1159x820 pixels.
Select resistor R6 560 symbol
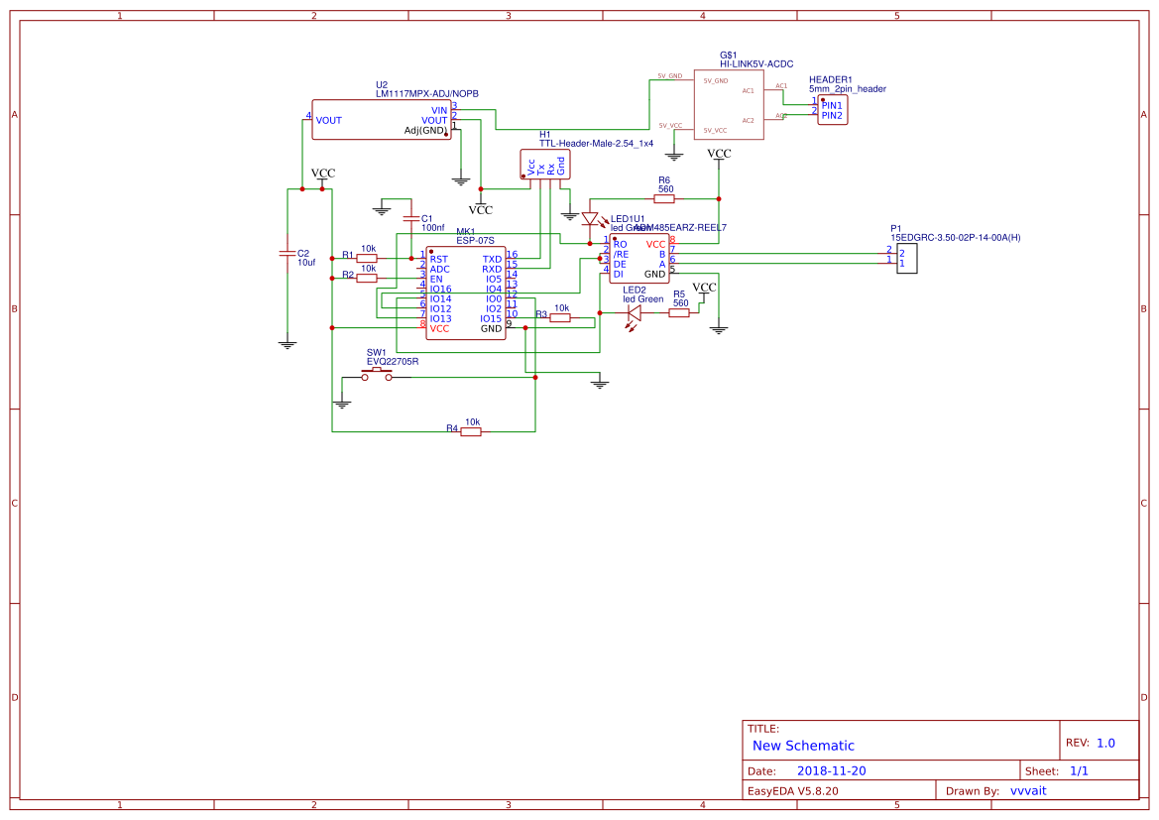(x=664, y=198)
